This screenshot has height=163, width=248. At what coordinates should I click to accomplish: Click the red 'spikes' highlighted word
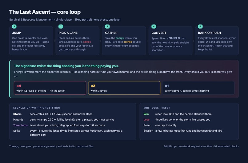pyautogui.click(x=87, y=42)
